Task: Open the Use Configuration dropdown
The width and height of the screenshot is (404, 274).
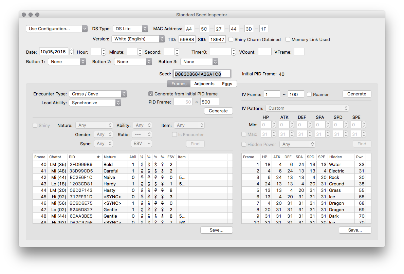Action: tap(57, 29)
